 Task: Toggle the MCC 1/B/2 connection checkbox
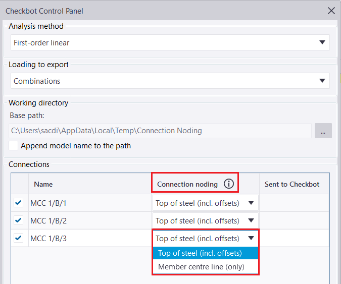click(x=19, y=220)
